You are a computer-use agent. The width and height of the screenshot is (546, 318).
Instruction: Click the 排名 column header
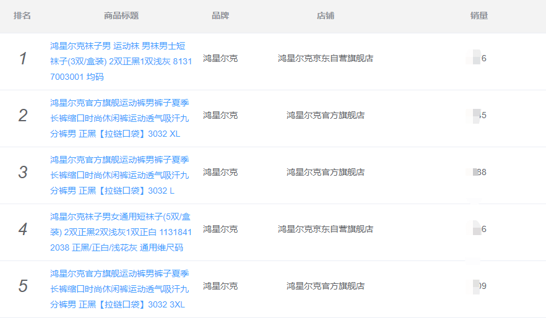(22, 15)
